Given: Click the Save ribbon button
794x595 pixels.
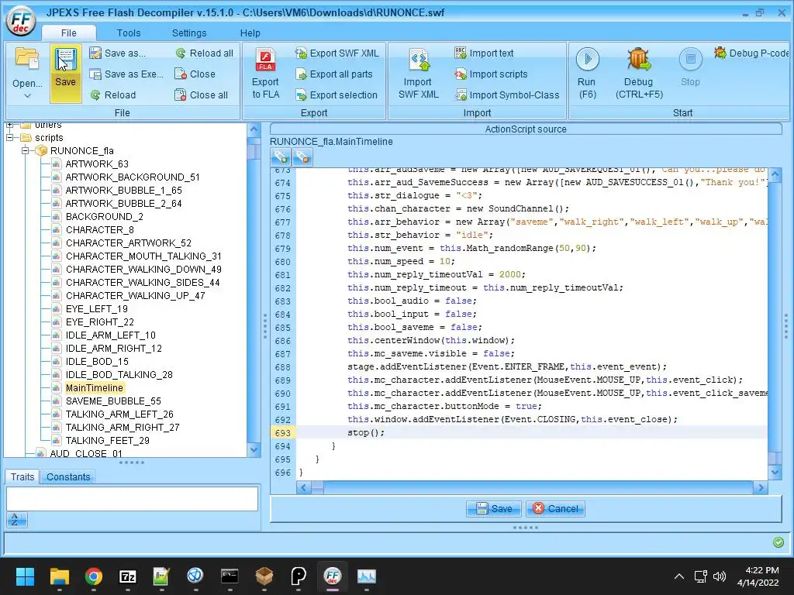Looking at the screenshot, I should point(65,74).
